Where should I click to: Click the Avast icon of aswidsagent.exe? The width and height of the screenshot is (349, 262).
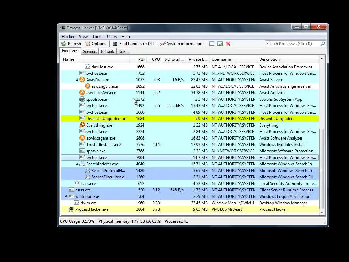pyautogui.click(x=82, y=138)
